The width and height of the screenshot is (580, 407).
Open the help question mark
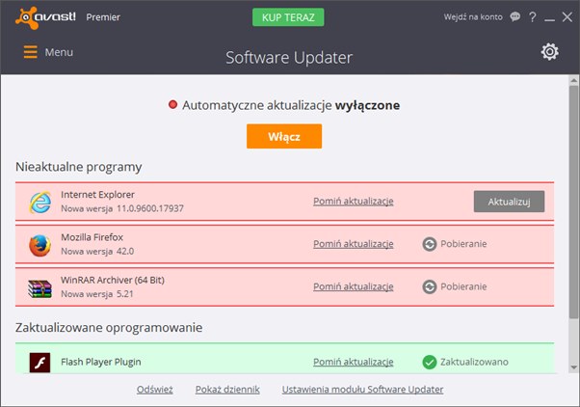click(x=532, y=17)
